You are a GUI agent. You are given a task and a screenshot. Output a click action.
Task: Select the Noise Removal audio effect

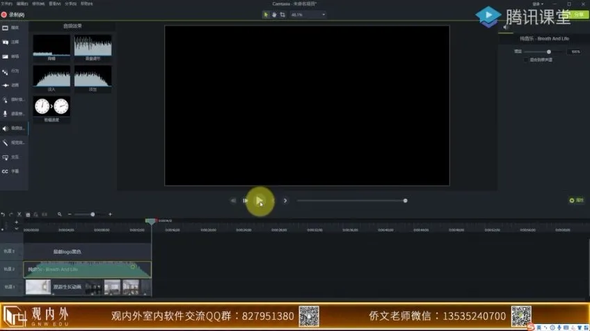point(51,47)
